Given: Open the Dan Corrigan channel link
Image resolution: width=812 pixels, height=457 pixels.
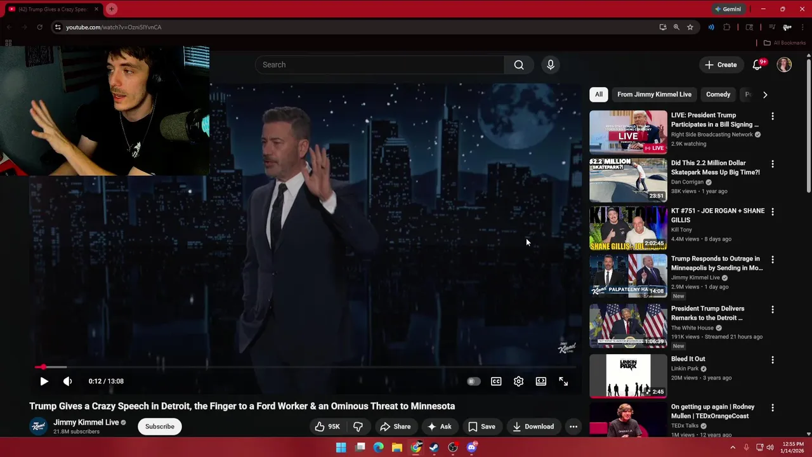Looking at the screenshot, I should (x=687, y=182).
